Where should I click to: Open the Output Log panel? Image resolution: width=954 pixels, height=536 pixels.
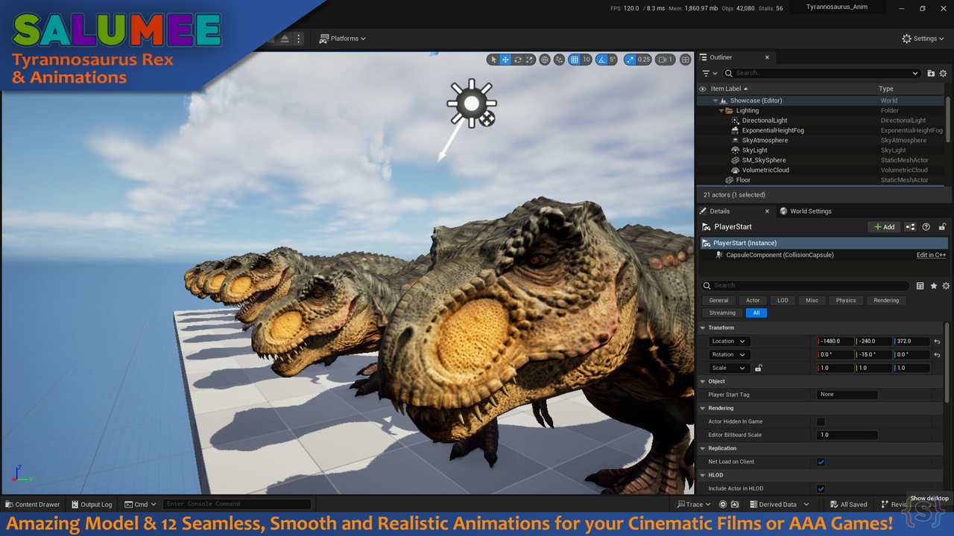coord(90,504)
